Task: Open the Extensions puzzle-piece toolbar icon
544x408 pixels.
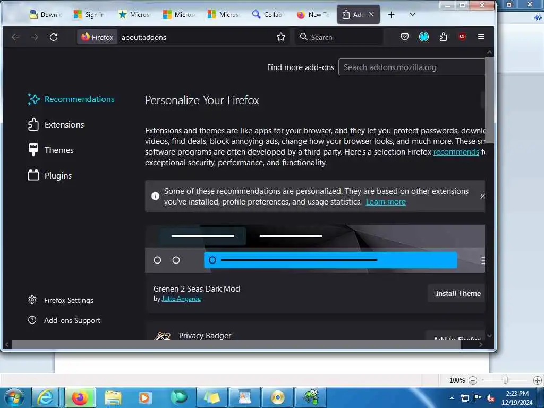Action: 443,37
